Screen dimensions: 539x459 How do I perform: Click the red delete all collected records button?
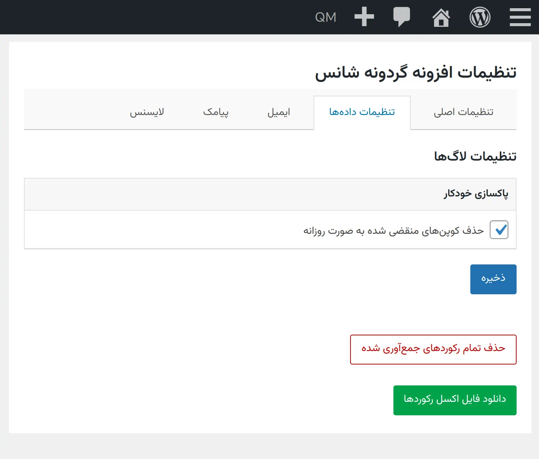(x=433, y=349)
